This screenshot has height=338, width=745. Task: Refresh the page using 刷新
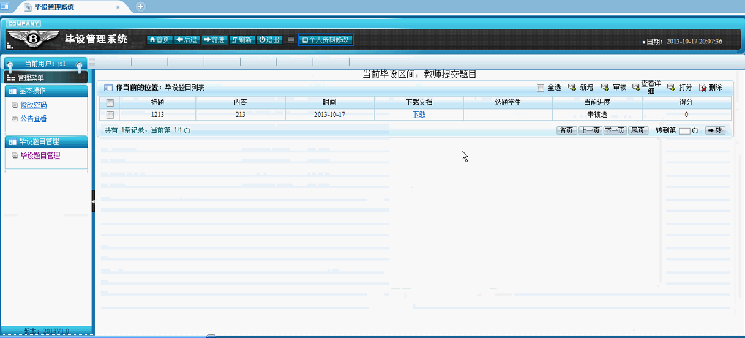(x=242, y=40)
